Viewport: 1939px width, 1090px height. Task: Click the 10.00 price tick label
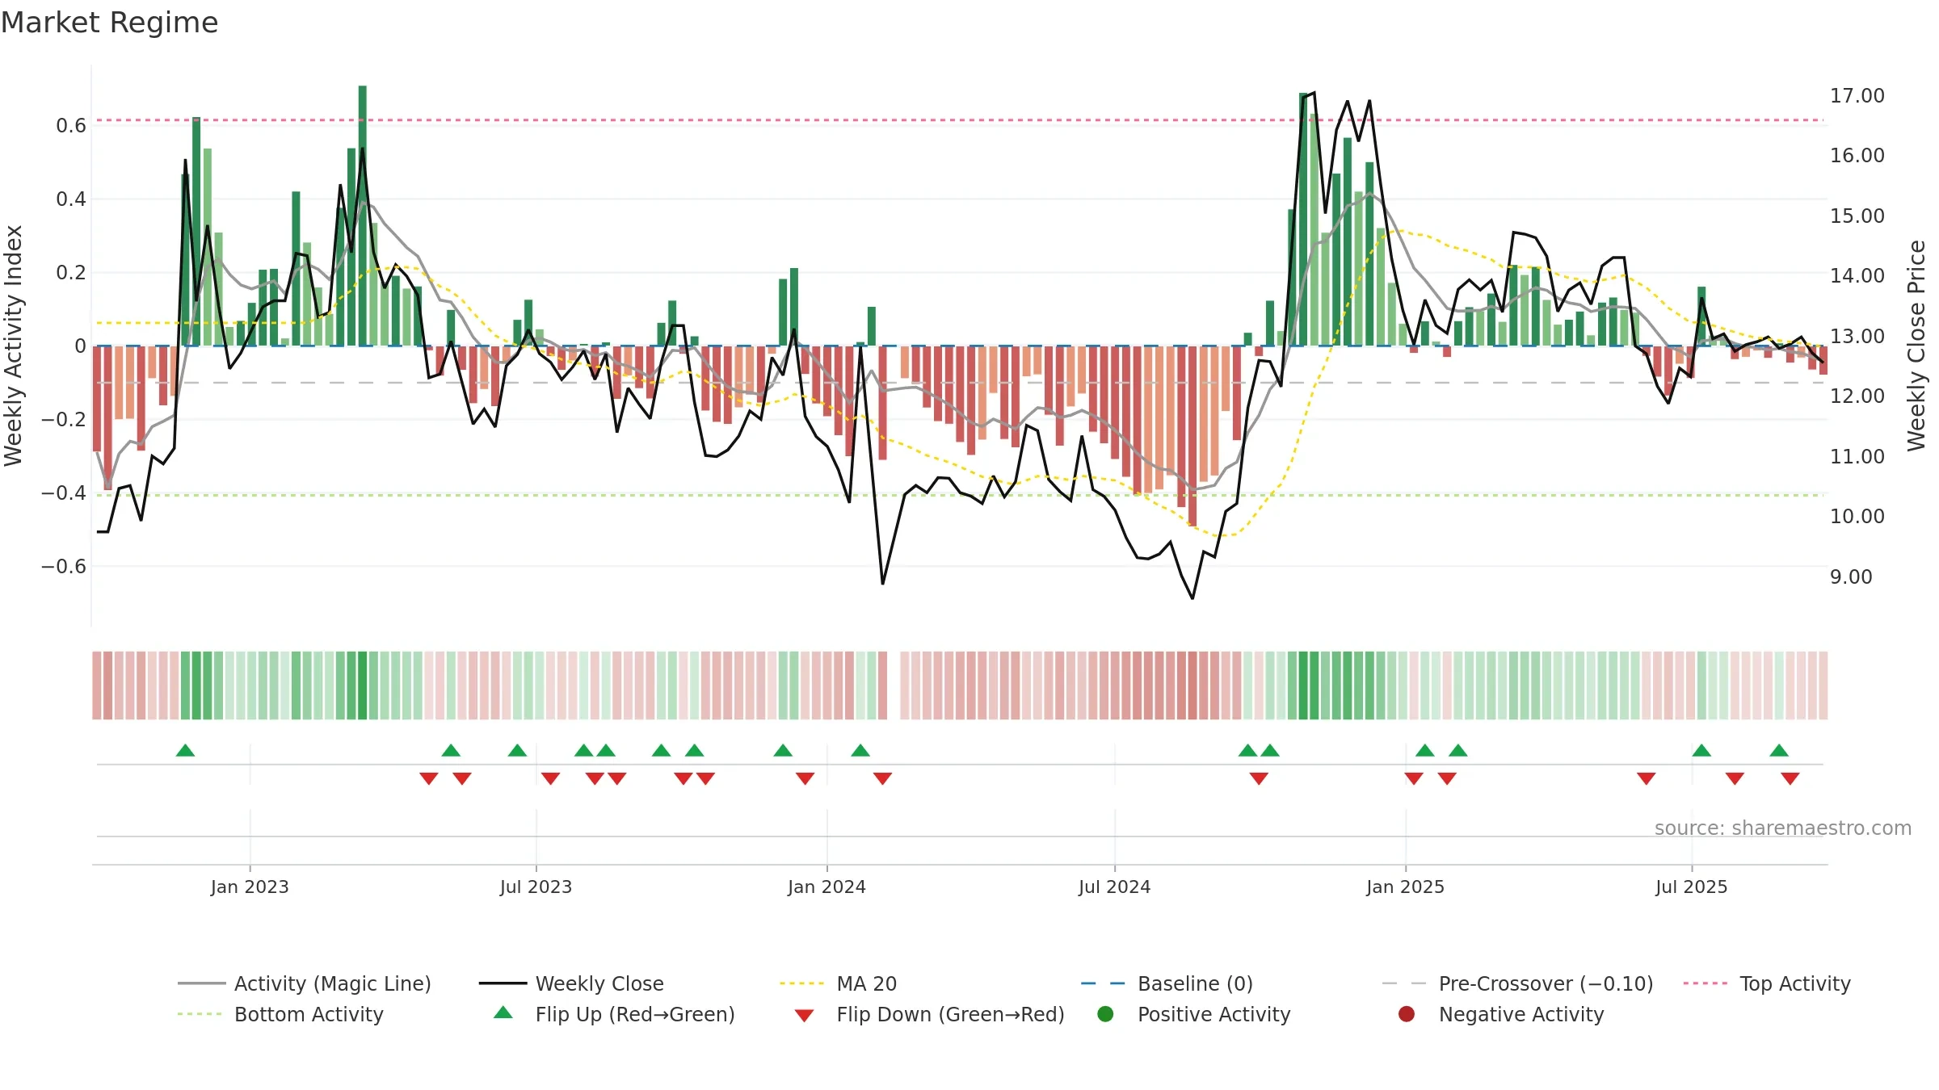click(x=1857, y=516)
